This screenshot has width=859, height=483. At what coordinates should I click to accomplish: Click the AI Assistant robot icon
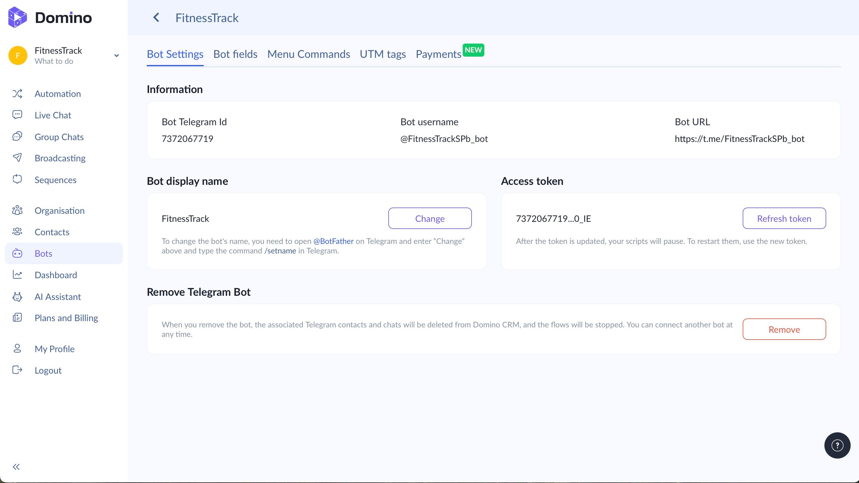click(17, 297)
